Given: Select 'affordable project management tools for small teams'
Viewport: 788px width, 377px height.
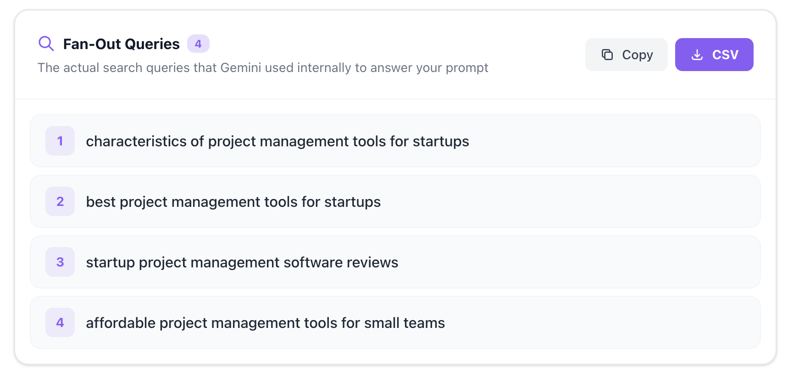Looking at the screenshot, I should tap(265, 323).
